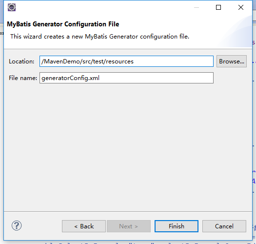The image size is (256, 244).
Task: Open the help question mark icon
Action: 17,225
